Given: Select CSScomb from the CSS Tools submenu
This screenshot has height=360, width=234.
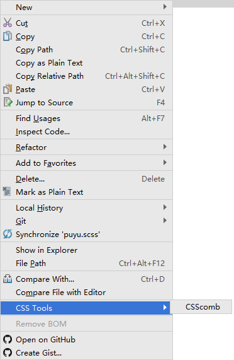Looking at the screenshot, I should tap(201, 307).
